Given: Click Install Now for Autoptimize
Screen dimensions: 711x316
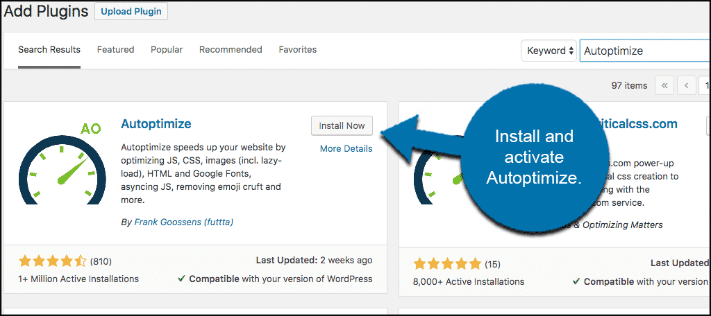Looking at the screenshot, I should tap(342, 125).
